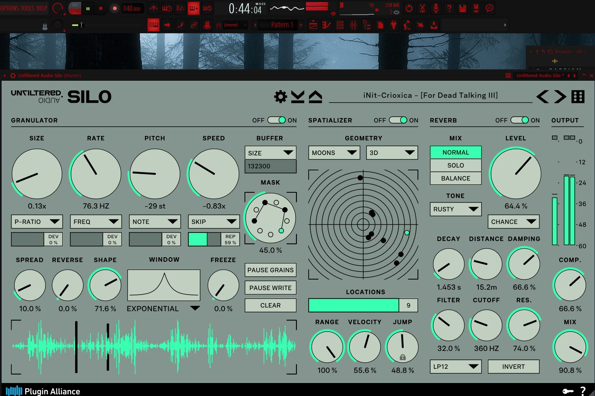Toggle the GRANULATOR on/off switch
595x396 pixels.
point(277,120)
